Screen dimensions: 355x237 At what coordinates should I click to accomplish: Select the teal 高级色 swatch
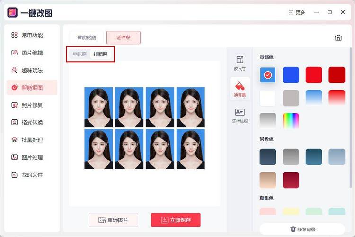(x=314, y=157)
